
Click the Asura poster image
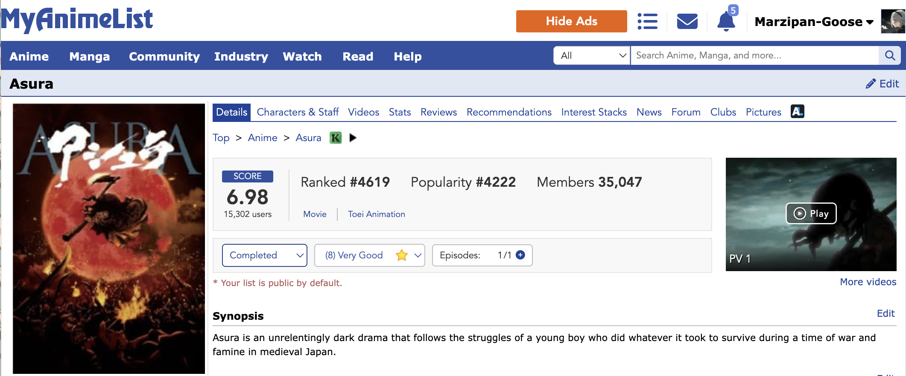point(109,239)
